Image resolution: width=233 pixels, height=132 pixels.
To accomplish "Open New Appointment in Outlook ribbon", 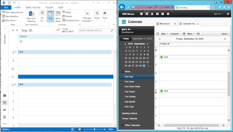I will 13,12.
